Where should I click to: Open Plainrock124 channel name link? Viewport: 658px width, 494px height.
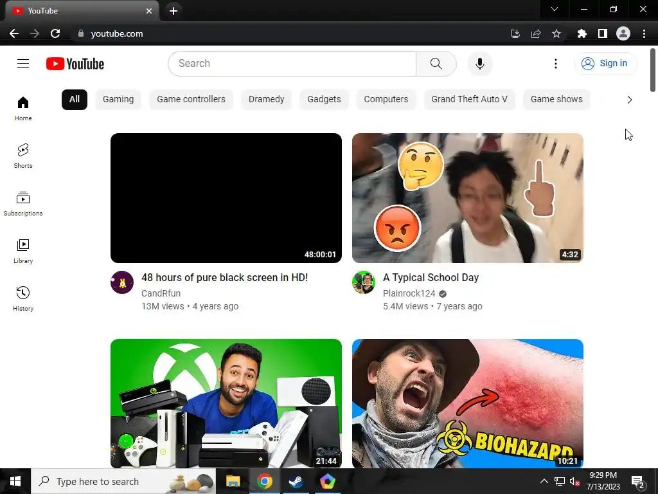coord(409,293)
